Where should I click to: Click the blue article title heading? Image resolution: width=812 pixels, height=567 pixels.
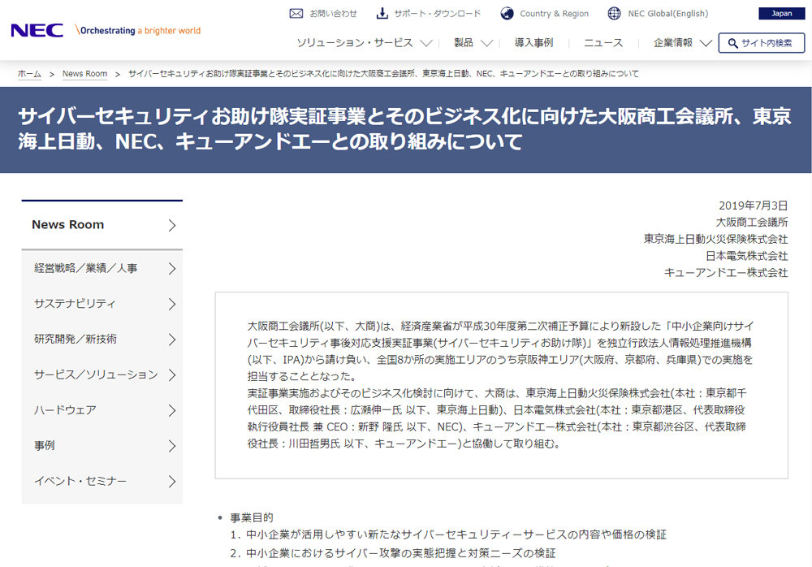[x=404, y=128]
